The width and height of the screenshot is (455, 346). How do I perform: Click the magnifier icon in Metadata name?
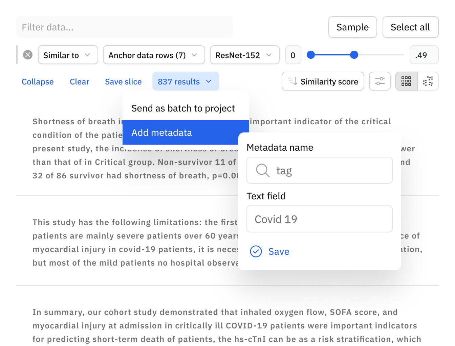(263, 170)
